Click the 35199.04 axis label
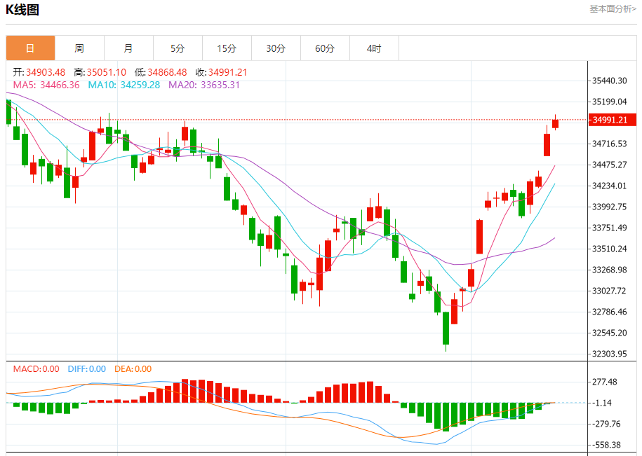 pos(610,102)
